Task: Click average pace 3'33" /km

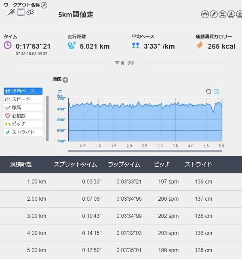Action: coord(159,47)
